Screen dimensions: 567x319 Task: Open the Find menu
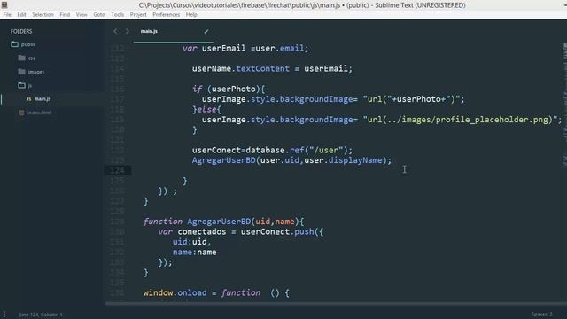[x=65, y=14]
